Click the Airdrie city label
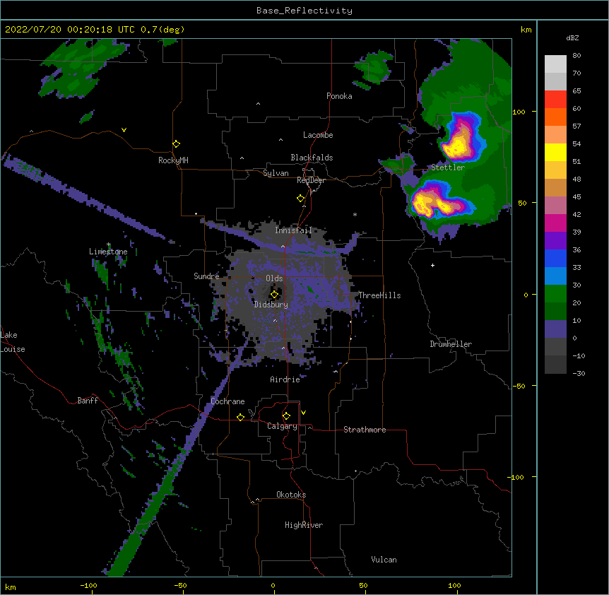This screenshot has width=609, height=595. pos(285,379)
